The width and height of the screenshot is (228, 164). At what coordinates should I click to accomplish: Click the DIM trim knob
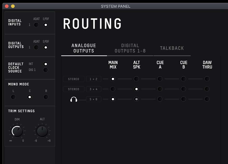[x=17, y=131]
